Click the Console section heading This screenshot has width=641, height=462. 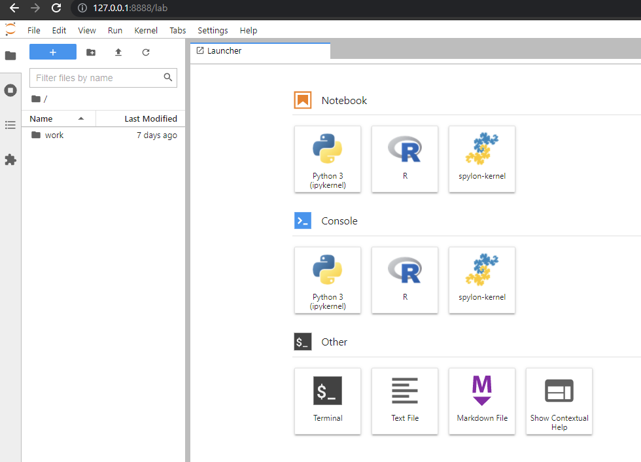click(339, 221)
